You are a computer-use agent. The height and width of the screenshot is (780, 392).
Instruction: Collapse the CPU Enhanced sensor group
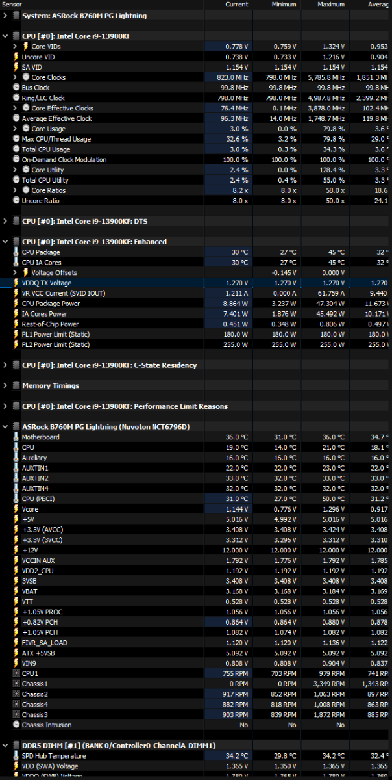pos(6,242)
